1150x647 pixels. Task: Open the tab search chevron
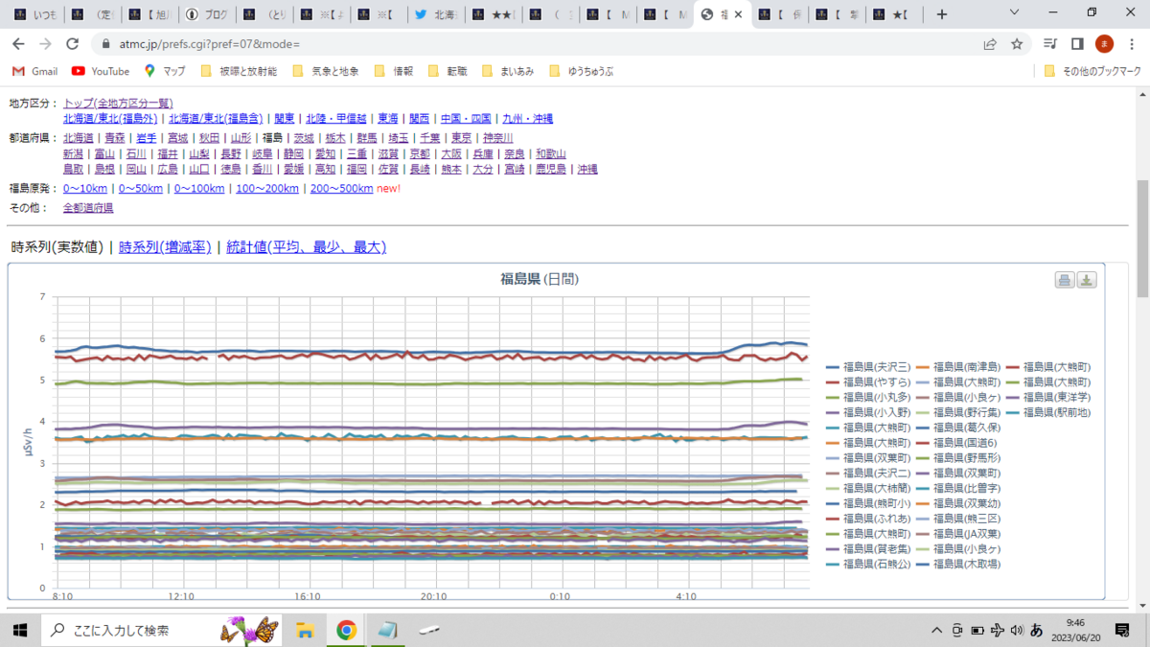(x=1016, y=13)
